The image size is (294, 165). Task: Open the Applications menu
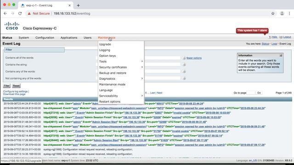[69, 38]
